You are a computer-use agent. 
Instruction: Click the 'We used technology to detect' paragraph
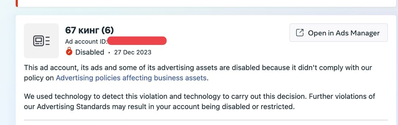93,96
